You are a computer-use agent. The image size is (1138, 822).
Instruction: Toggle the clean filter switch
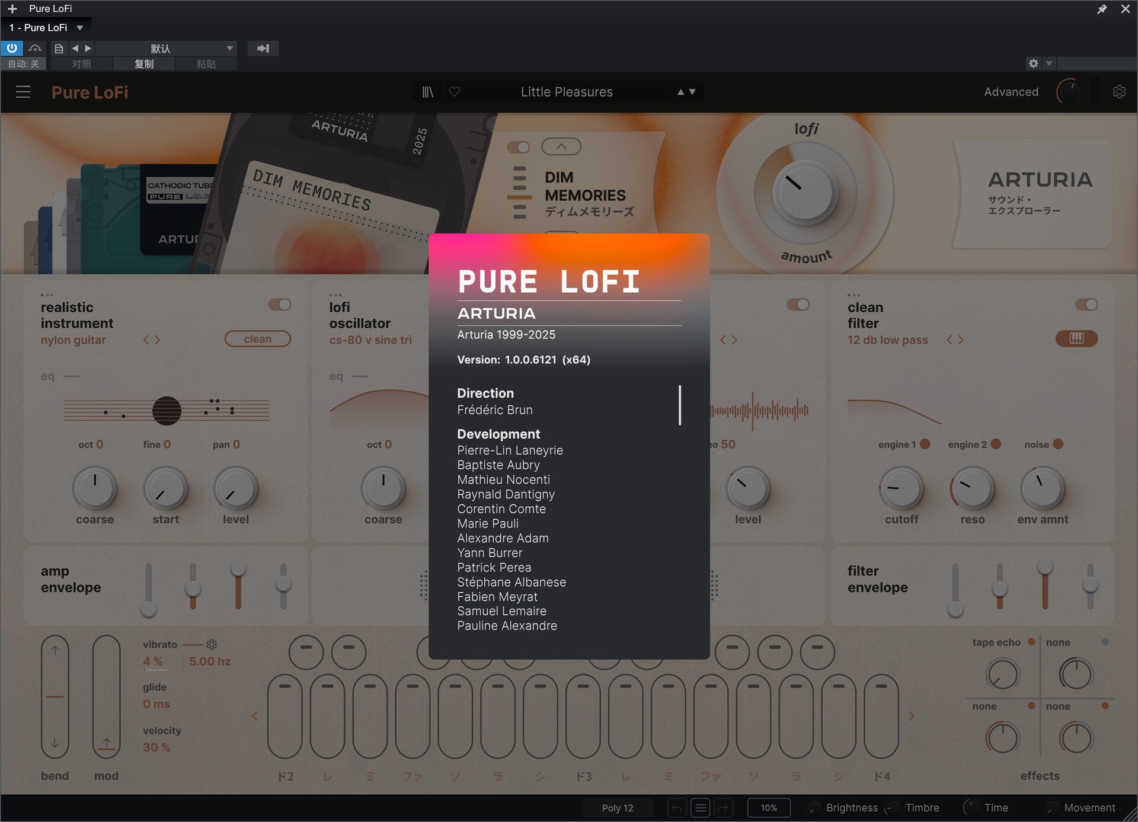(1086, 305)
